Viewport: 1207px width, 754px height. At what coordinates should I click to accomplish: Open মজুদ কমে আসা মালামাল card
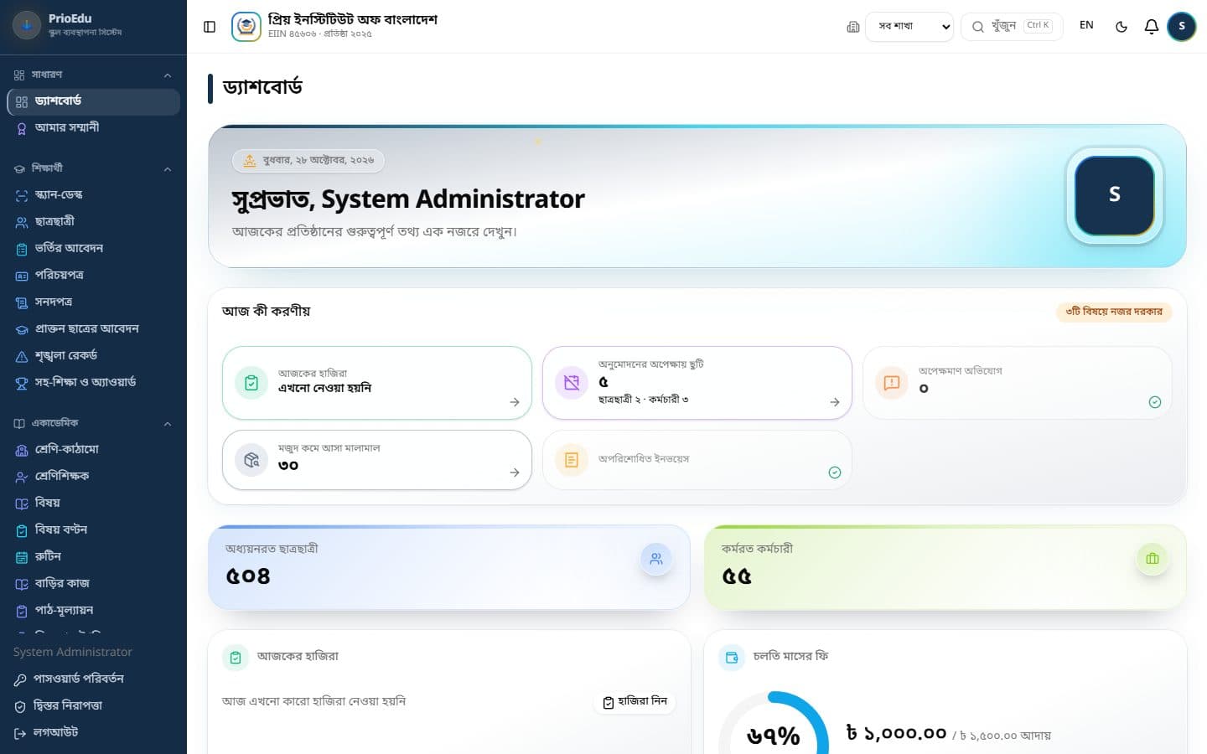pos(377,460)
